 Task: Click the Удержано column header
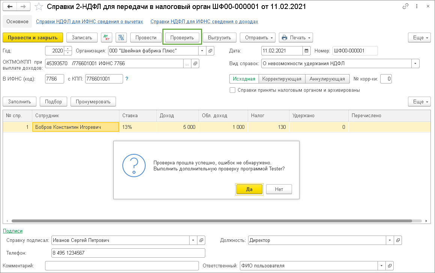tap(319, 115)
